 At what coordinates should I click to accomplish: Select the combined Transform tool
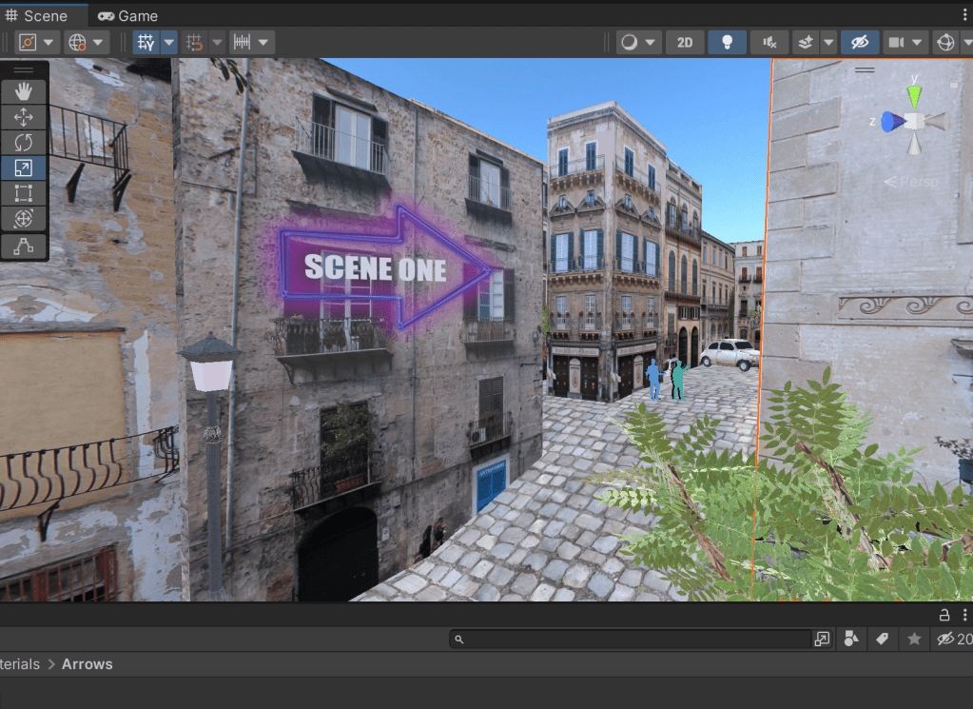24,220
